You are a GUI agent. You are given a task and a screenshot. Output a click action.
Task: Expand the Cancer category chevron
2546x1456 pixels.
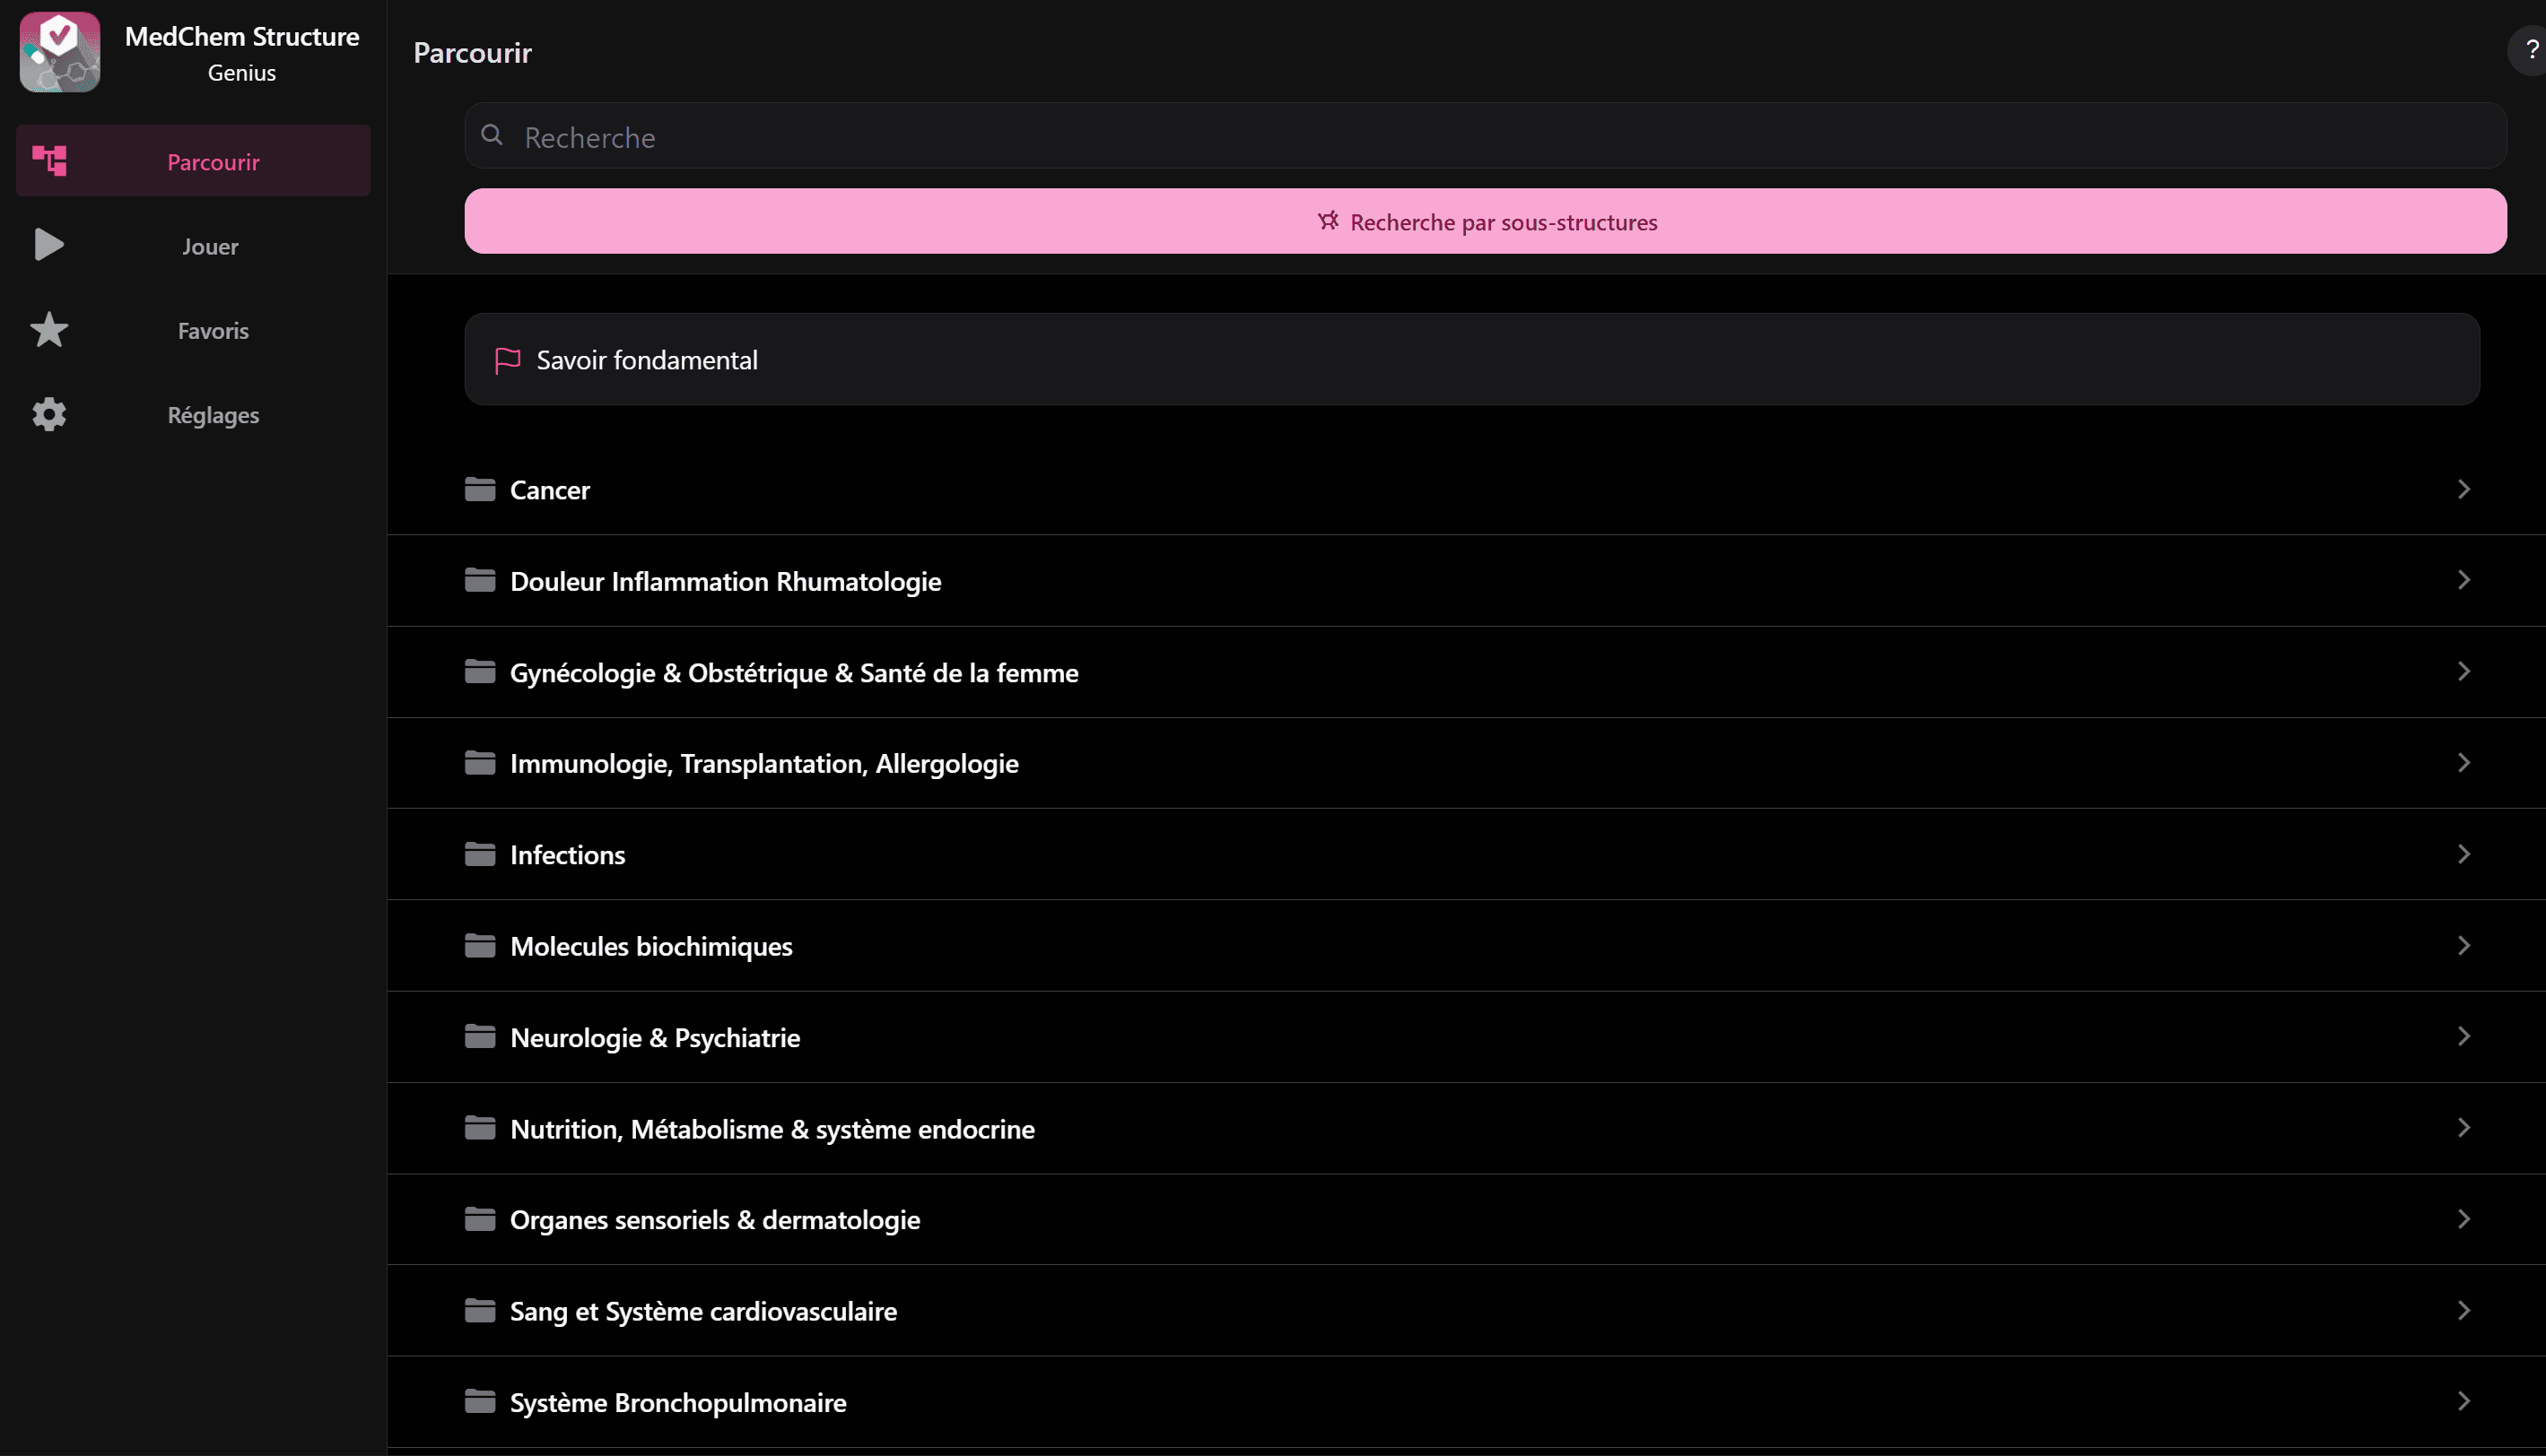click(x=2464, y=489)
